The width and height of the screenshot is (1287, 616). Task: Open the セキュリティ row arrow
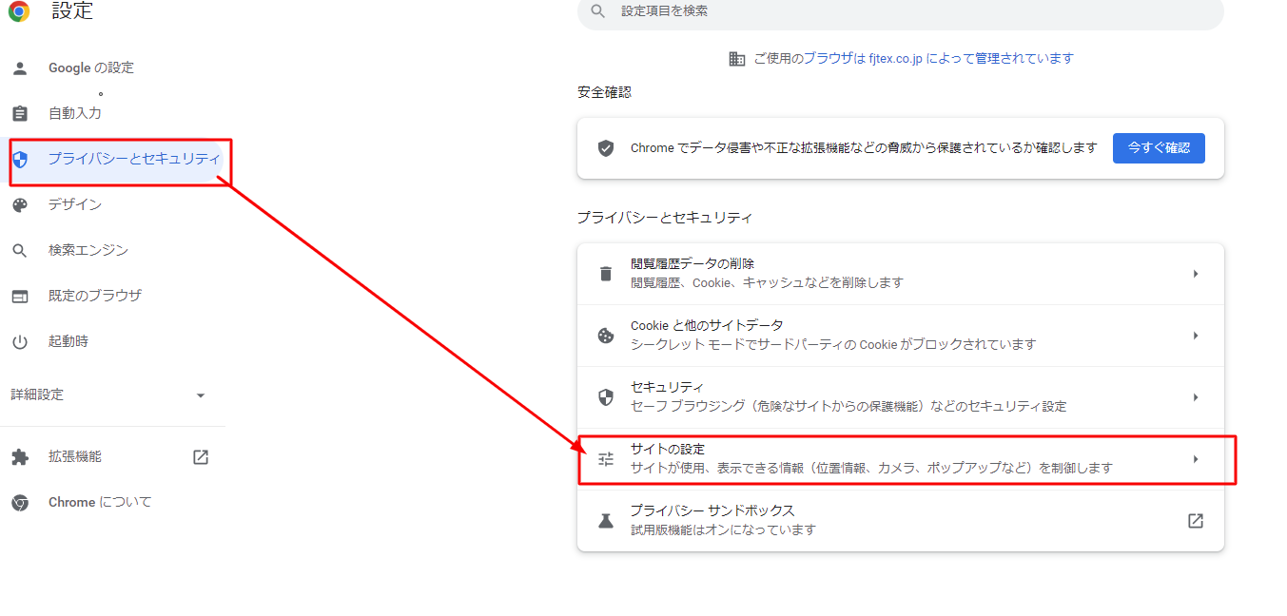pyautogui.click(x=1196, y=397)
